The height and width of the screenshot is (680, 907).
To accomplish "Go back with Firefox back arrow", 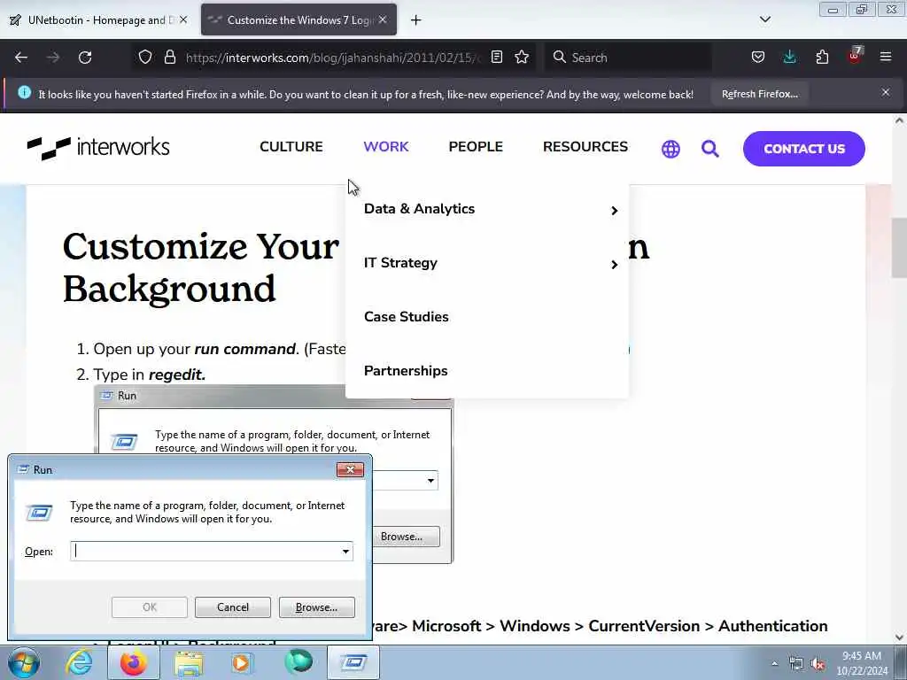I will [x=21, y=58].
